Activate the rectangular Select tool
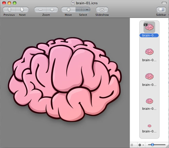Viewport: 169px width, 148px height. coord(81,9)
